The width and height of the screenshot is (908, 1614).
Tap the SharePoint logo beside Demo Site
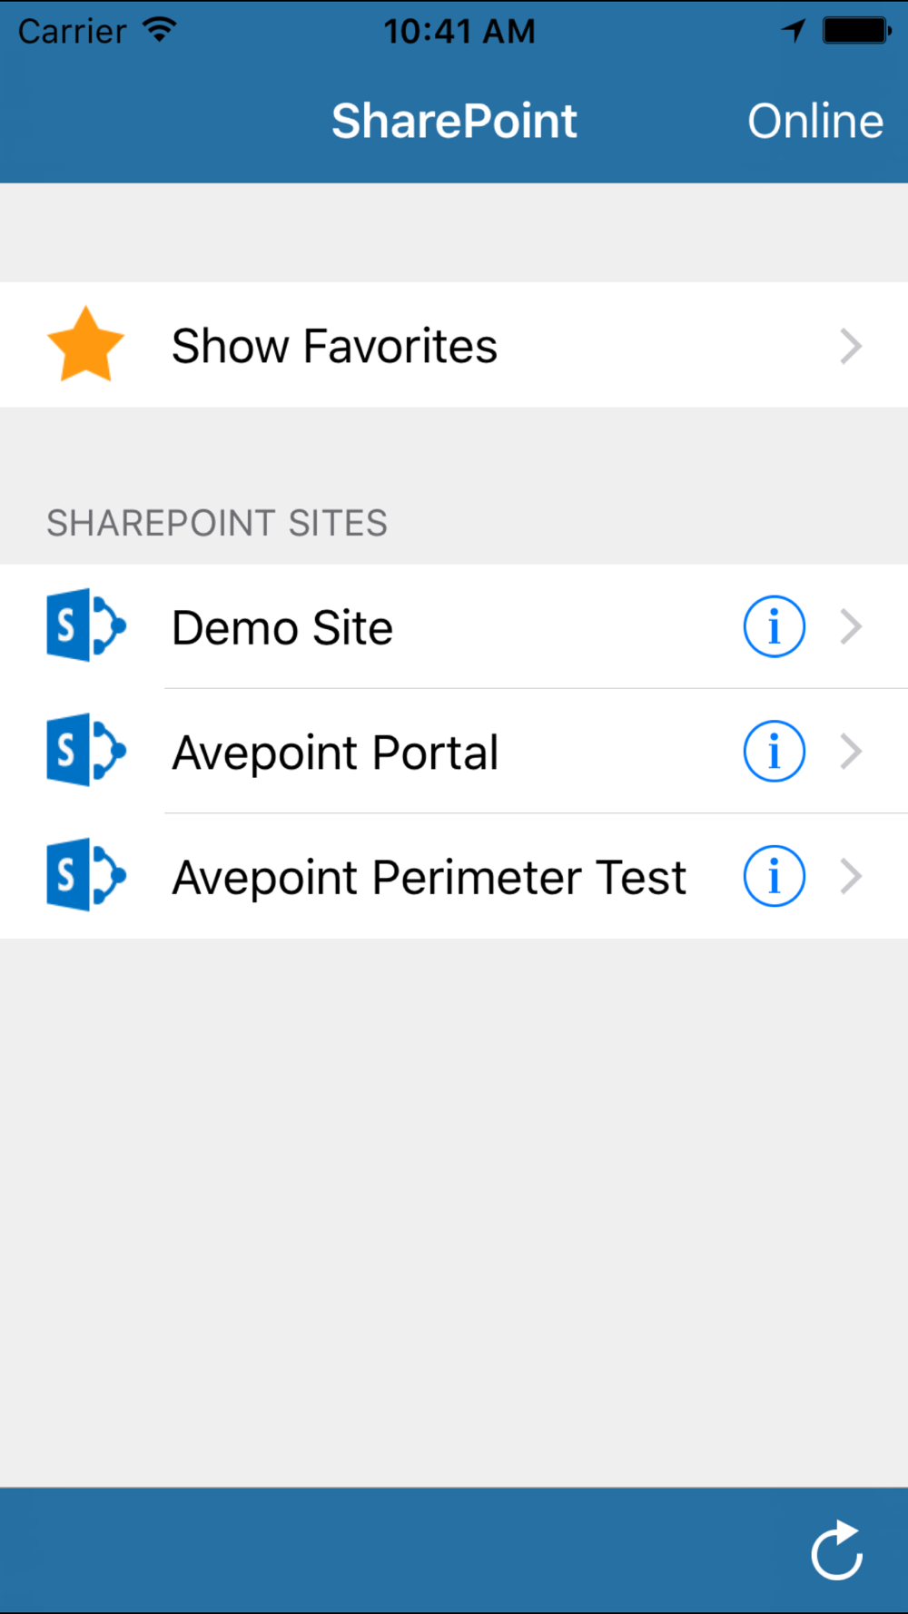(85, 625)
